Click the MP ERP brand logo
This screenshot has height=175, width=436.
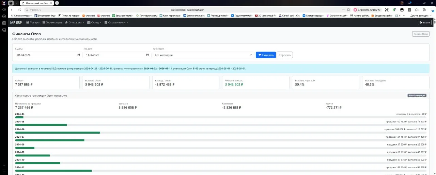tap(16, 22)
